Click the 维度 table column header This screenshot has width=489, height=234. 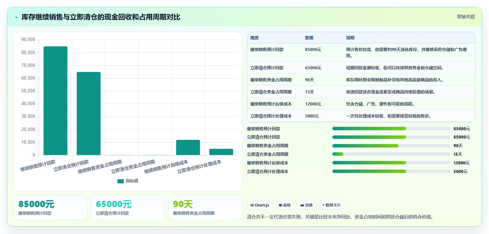click(255, 38)
